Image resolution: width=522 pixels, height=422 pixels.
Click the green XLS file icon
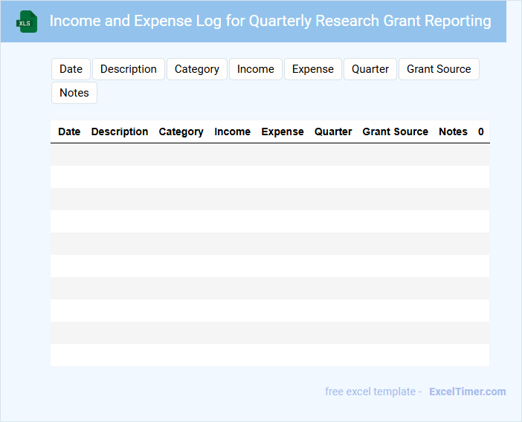[27, 22]
